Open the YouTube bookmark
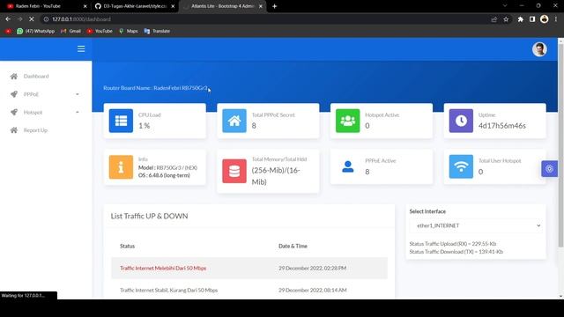 [x=100, y=32]
